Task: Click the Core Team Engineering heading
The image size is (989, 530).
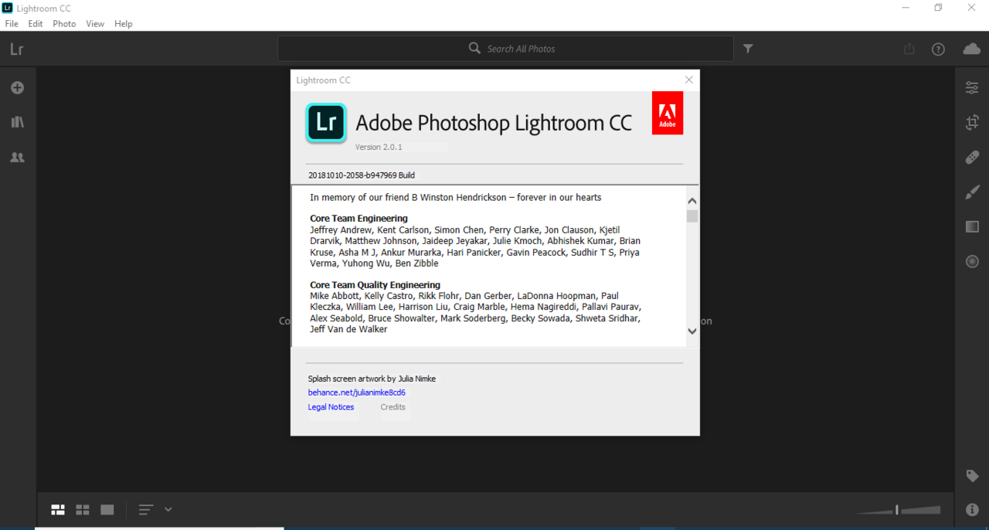Action: click(x=359, y=219)
